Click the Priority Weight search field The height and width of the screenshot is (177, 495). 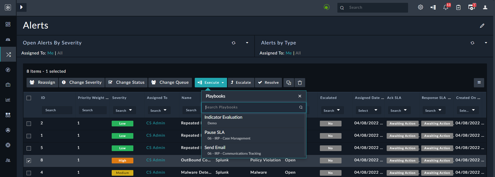click(x=93, y=110)
